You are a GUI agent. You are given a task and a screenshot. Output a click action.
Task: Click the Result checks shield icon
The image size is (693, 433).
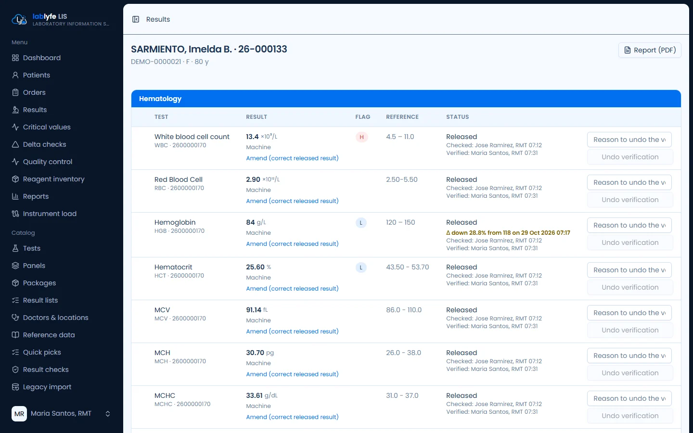[x=15, y=369]
